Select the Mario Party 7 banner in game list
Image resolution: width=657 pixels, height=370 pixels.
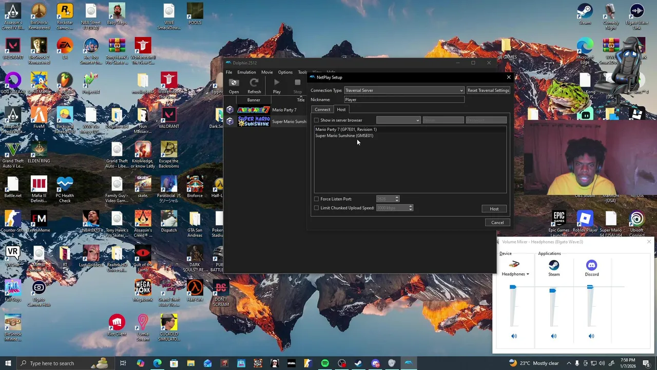[x=254, y=110]
